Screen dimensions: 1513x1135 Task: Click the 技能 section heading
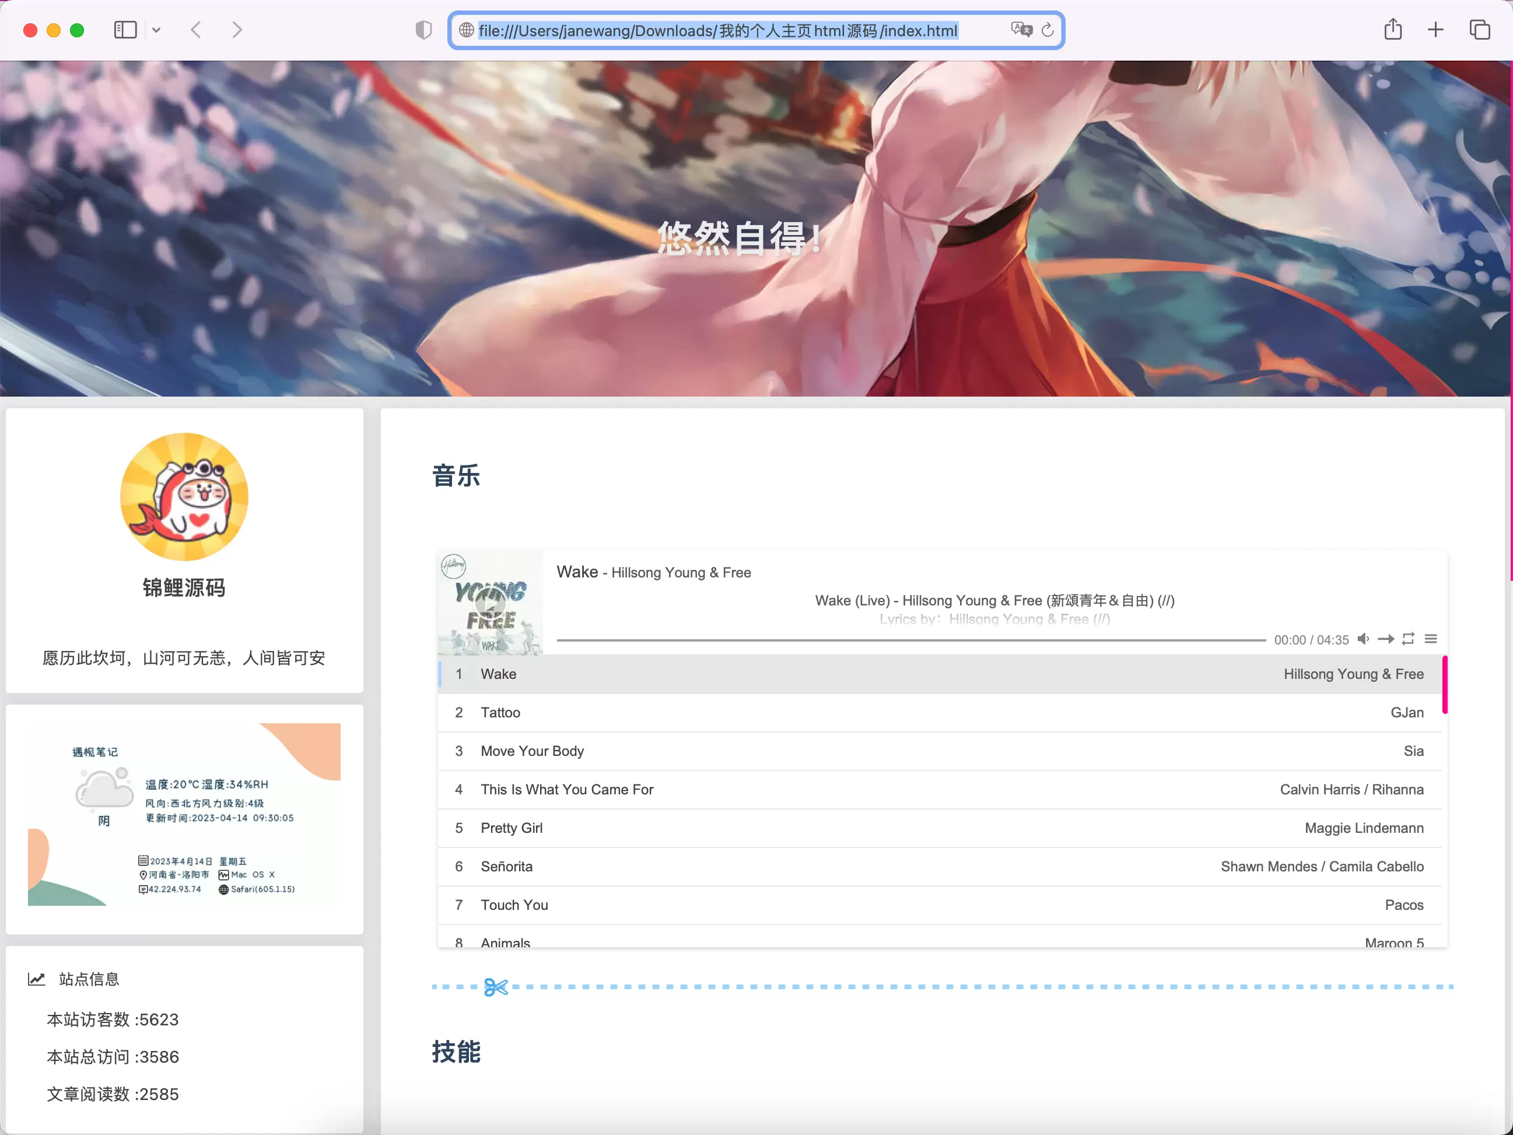456,1052
